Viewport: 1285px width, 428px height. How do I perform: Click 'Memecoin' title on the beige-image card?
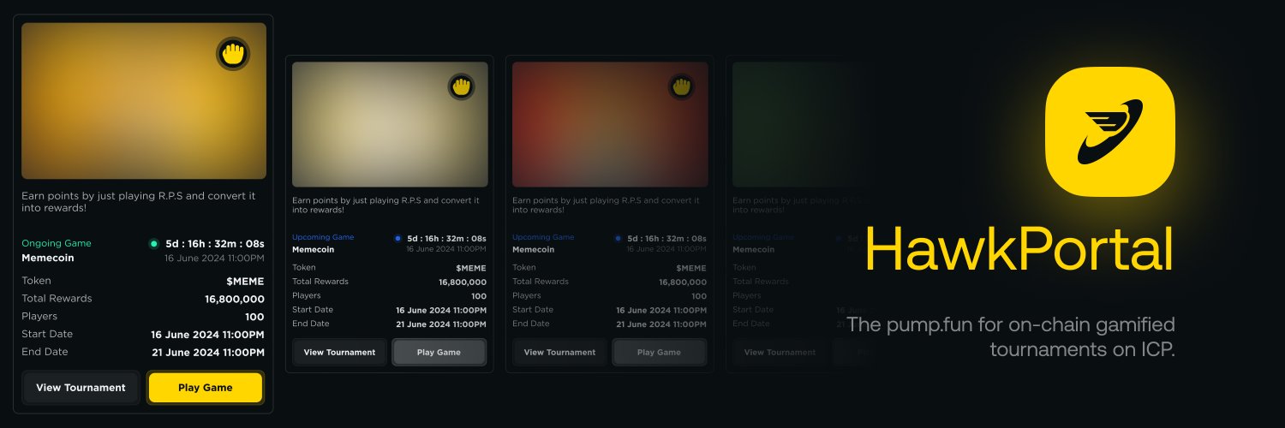(314, 250)
